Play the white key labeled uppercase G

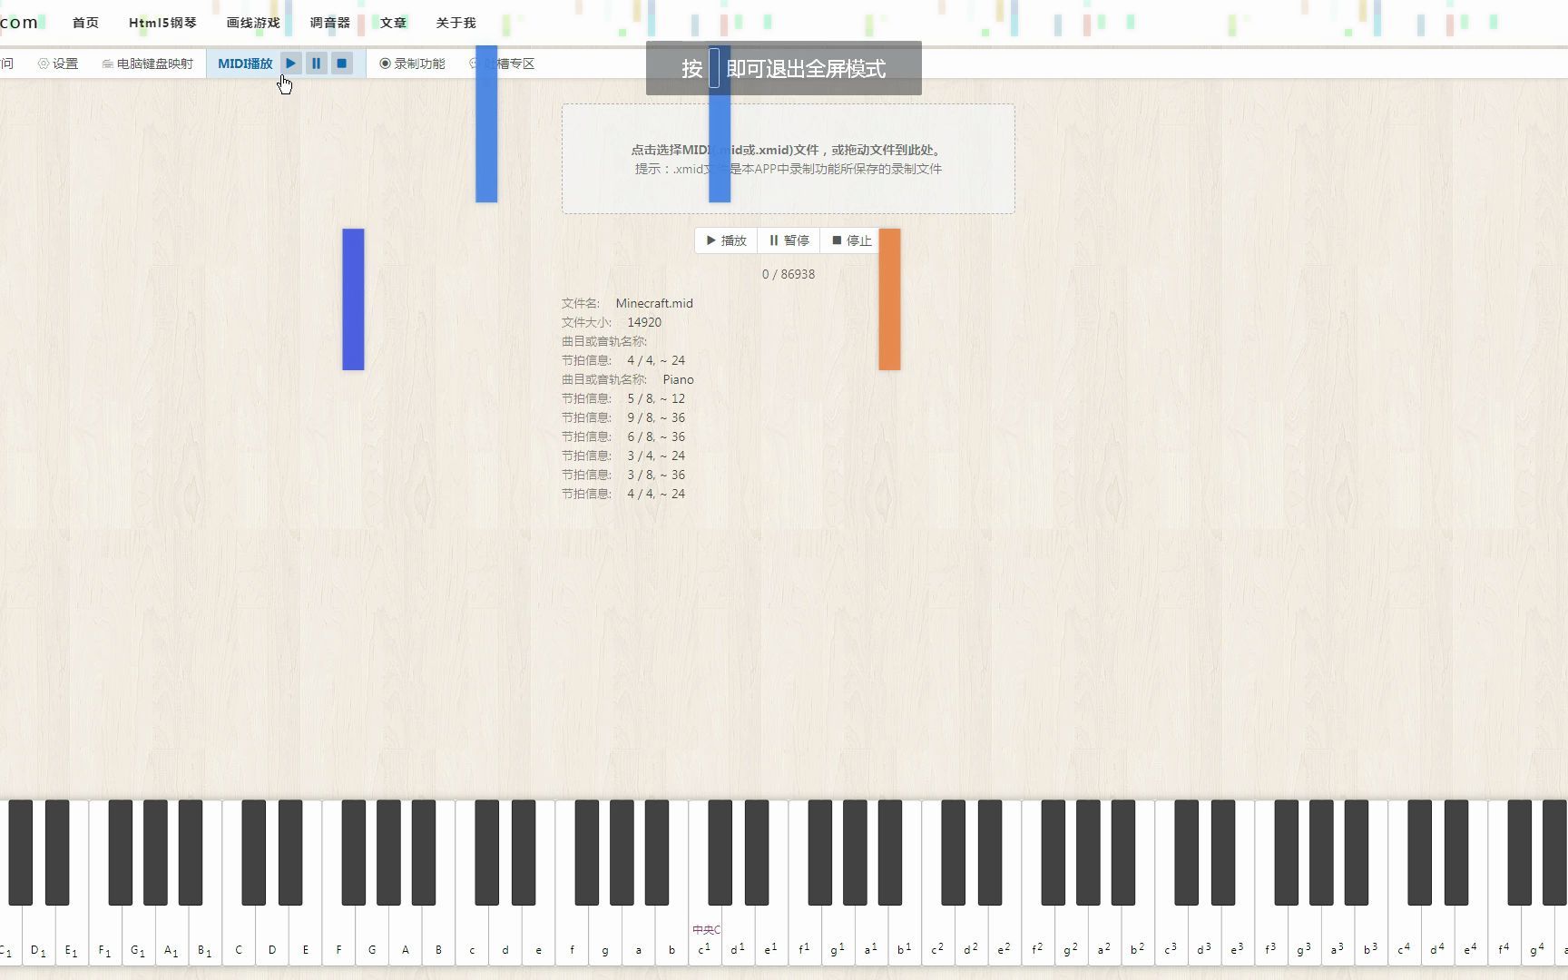tap(372, 935)
